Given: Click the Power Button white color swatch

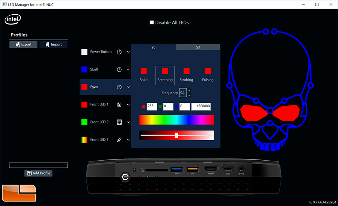Looking at the screenshot, I should (84, 52).
